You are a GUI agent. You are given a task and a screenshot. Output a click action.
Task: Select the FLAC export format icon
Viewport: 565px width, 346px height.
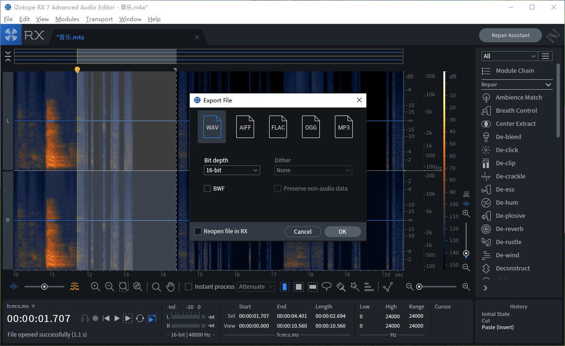278,127
